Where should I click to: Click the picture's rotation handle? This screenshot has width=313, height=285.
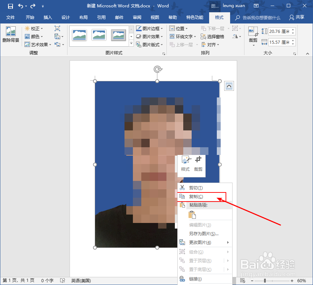[158, 69]
